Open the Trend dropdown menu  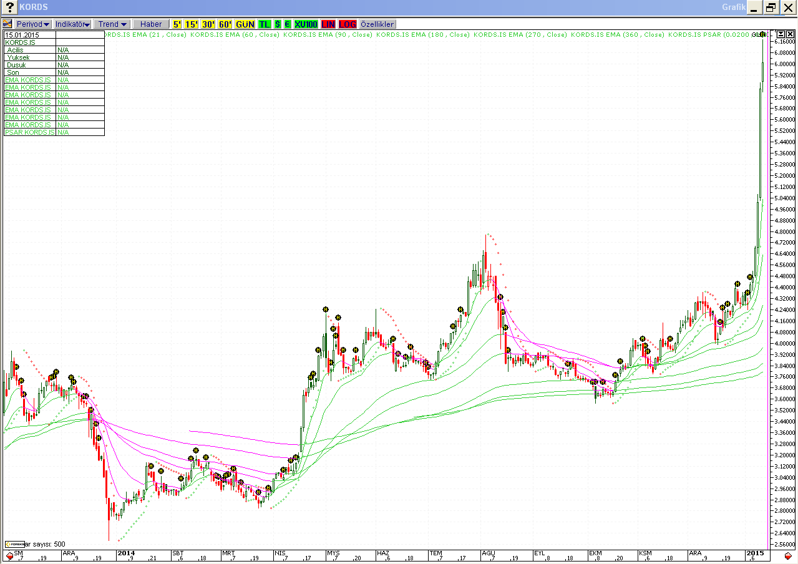(x=112, y=24)
